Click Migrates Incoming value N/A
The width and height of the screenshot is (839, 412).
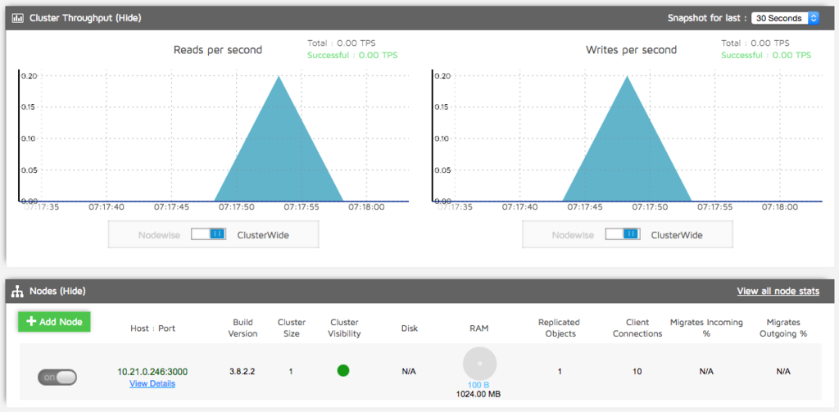coord(706,371)
